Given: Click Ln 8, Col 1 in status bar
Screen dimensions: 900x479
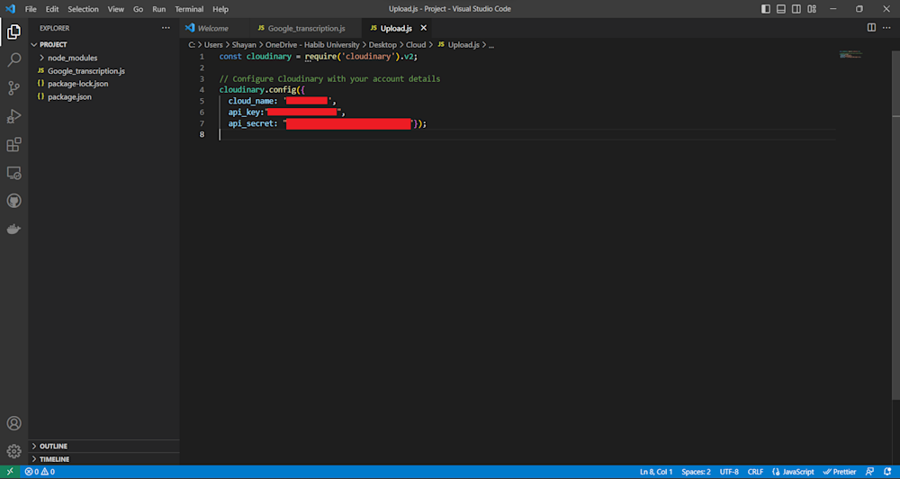Looking at the screenshot, I should click(x=656, y=472).
